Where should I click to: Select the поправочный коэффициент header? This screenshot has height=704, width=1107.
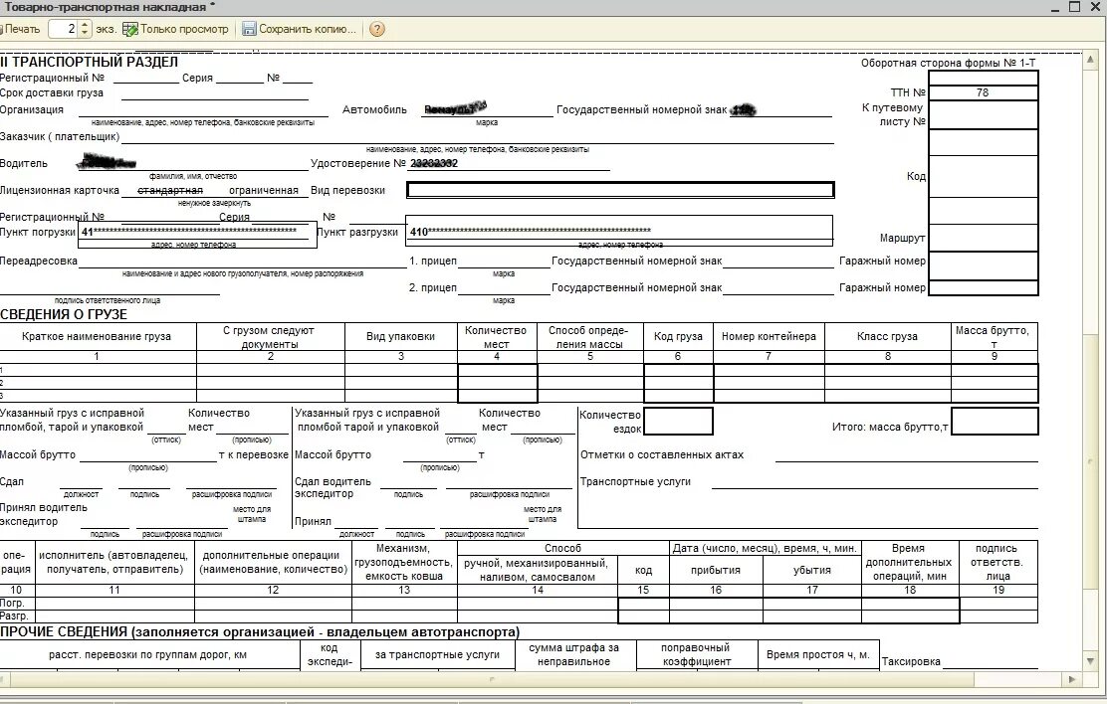pos(696,654)
